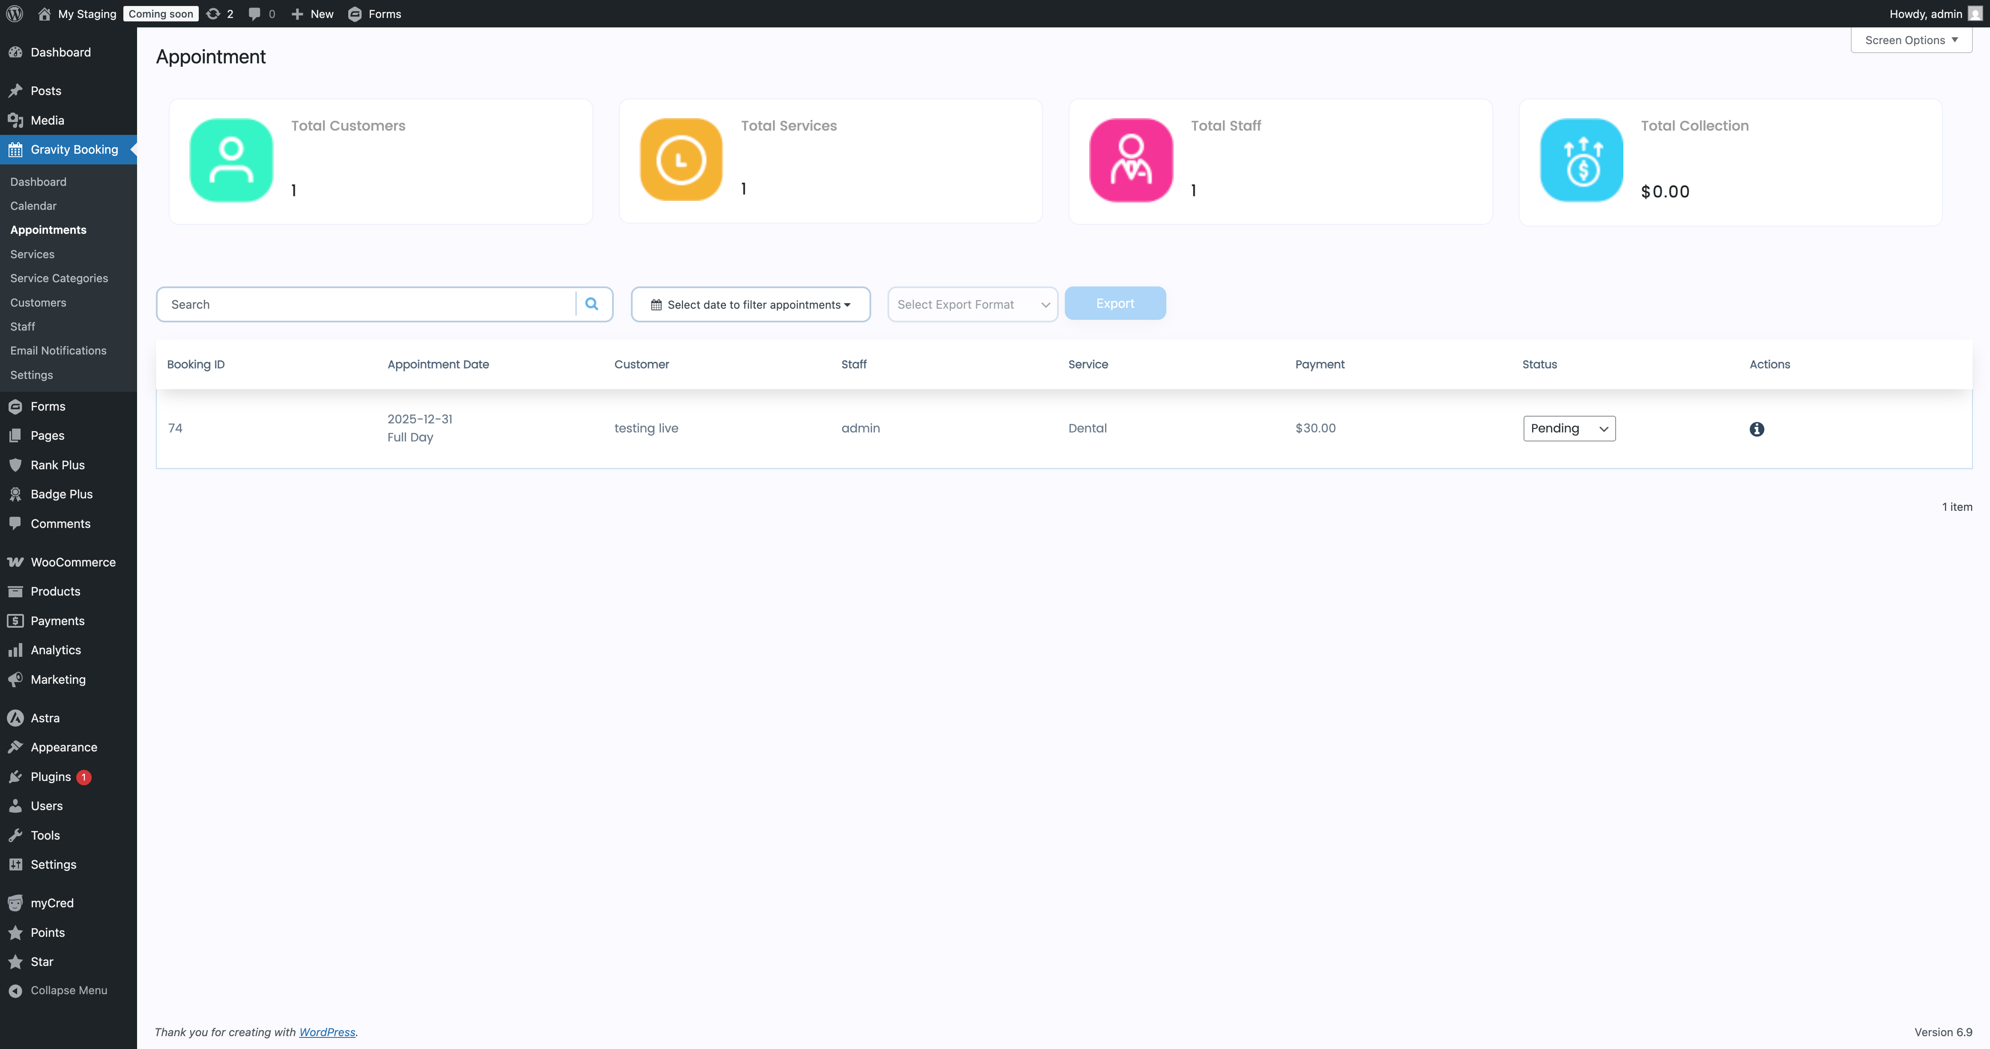The image size is (1990, 1049).
Task: Open the Pending status dropdown
Action: point(1568,429)
